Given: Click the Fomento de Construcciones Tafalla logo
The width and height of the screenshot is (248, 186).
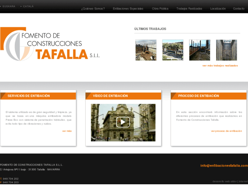Looking at the screenshot, I should (x=50, y=44).
